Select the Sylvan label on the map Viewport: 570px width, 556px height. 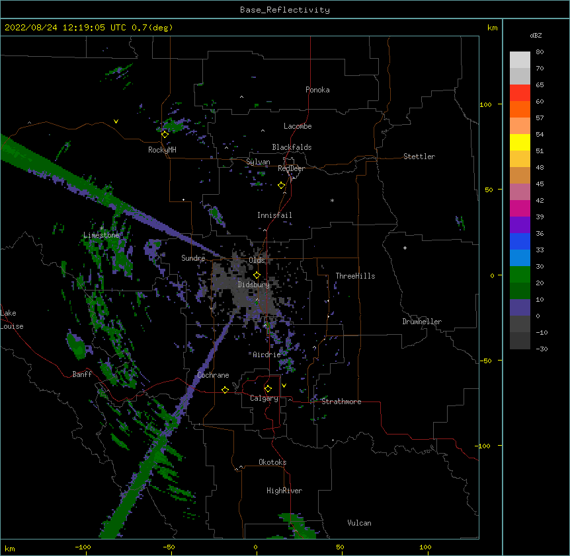258,162
